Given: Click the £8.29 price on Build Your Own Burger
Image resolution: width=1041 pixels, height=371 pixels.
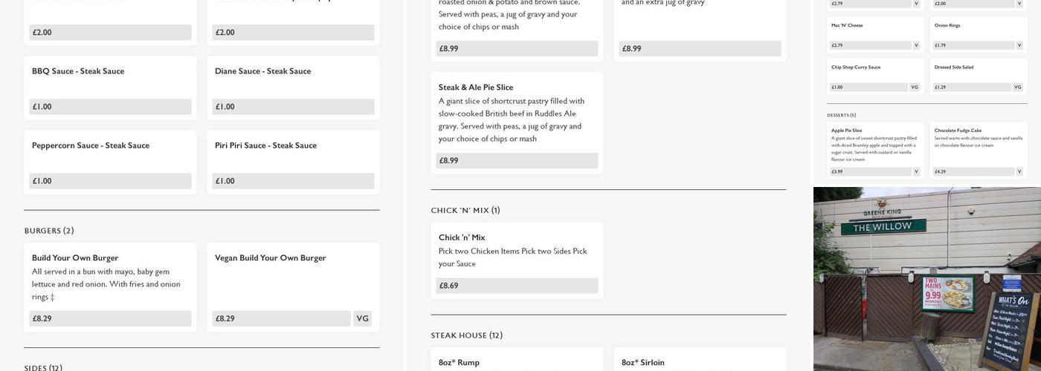Looking at the screenshot, I should click(110, 319).
